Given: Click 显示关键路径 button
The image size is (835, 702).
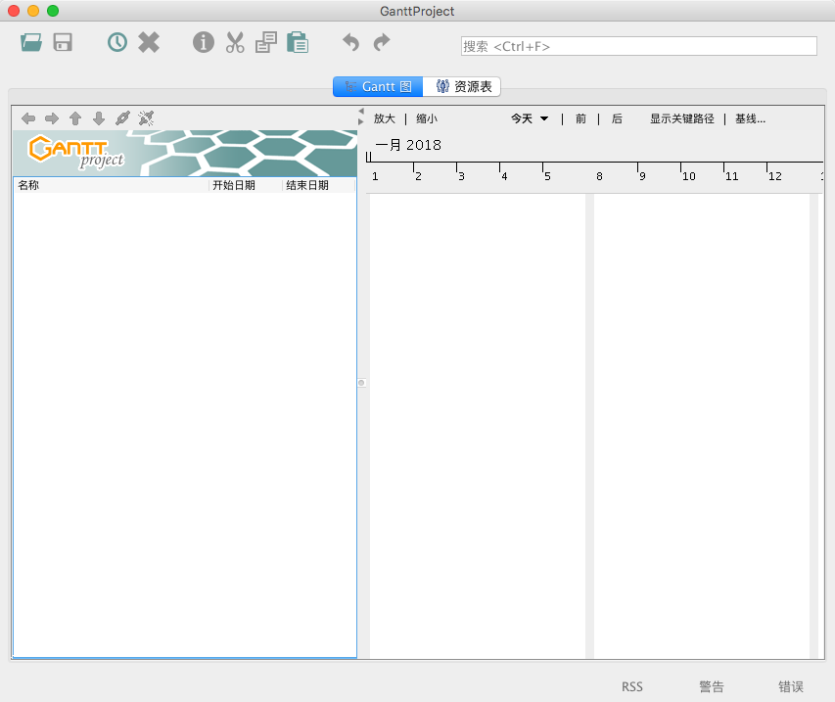Looking at the screenshot, I should (682, 118).
